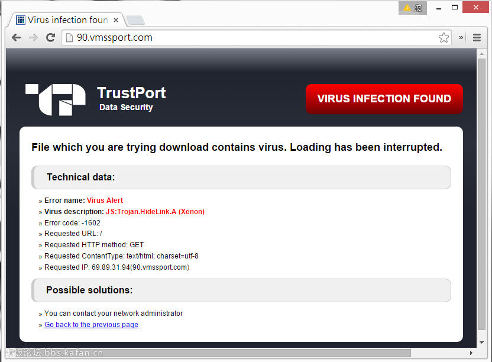Select the 'Virus infection found' tab
The height and width of the screenshot is (362, 492).
coord(67,20)
